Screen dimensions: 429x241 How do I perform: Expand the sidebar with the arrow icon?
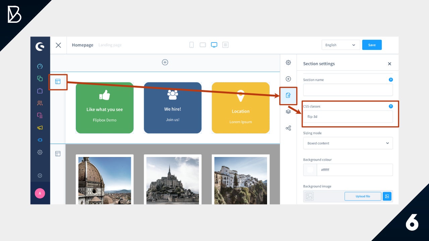[x=40, y=175]
